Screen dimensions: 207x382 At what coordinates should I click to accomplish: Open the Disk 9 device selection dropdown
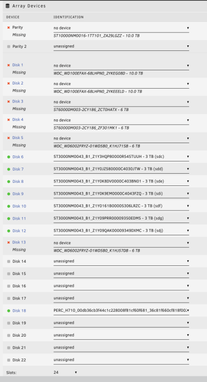(x=122, y=194)
